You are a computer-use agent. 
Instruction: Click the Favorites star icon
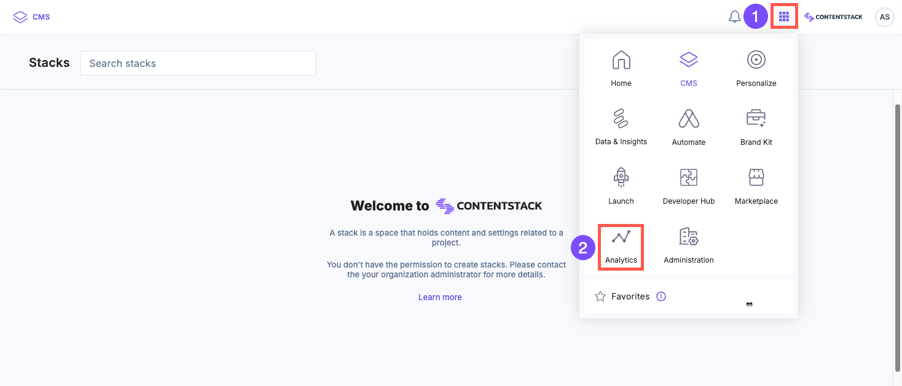click(x=600, y=296)
